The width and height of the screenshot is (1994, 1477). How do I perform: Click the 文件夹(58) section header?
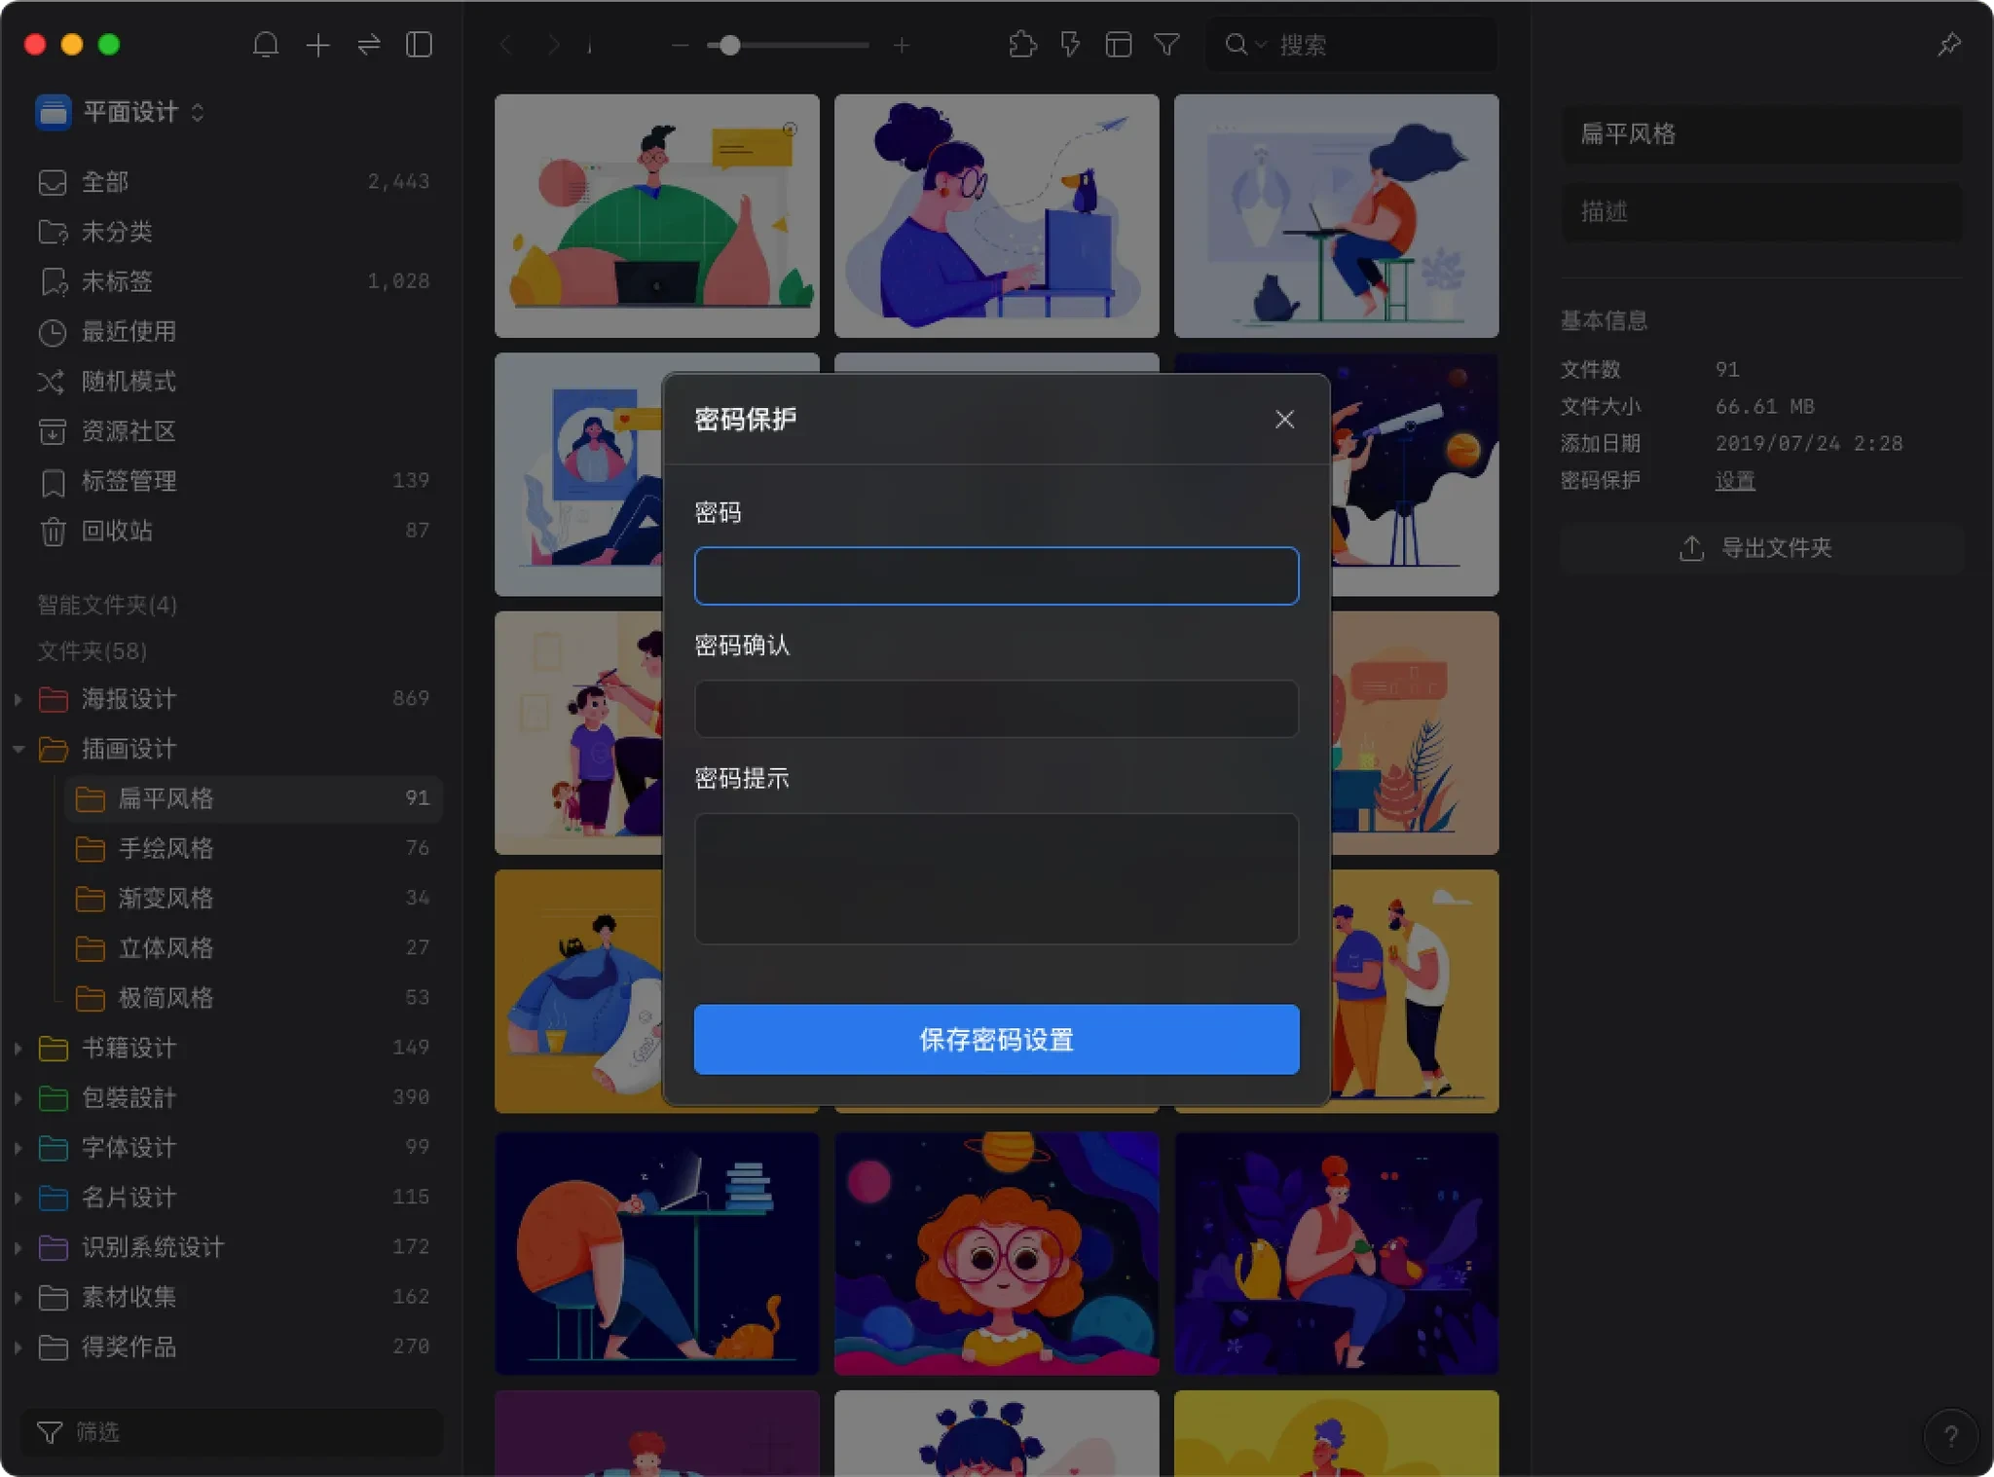(92, 651)
